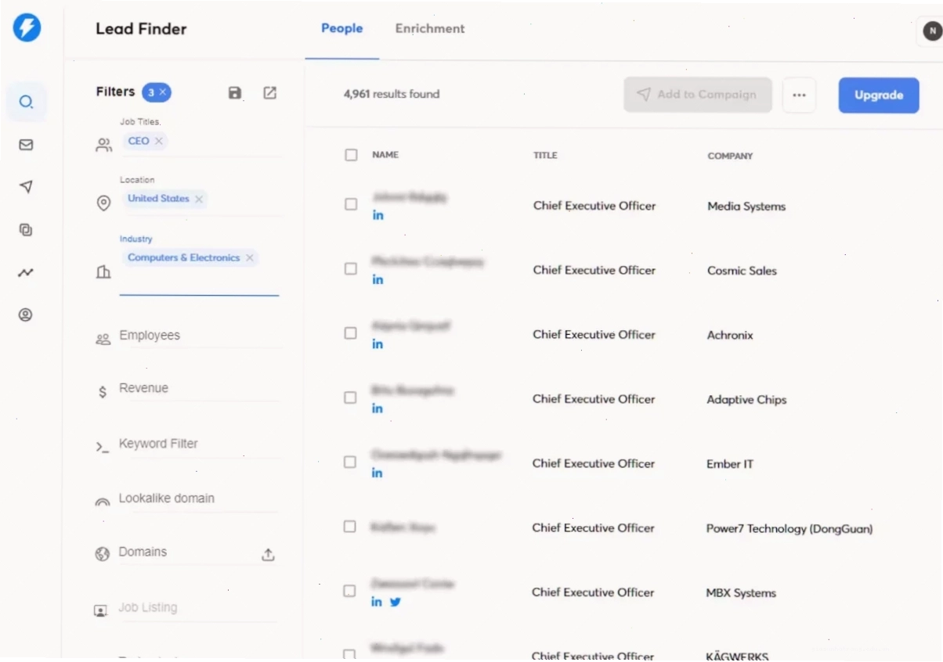This screenshot has height=662, width=943.
Task: Click the Achronix company name
Action: (x=730, y=335)
